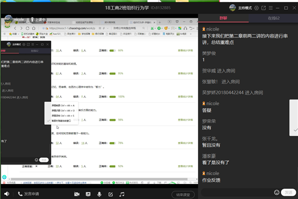Image resolution: width=298 pixels, height=199 pixels.
Task: Click the music note icon to play audio
Action: [122, 194]
